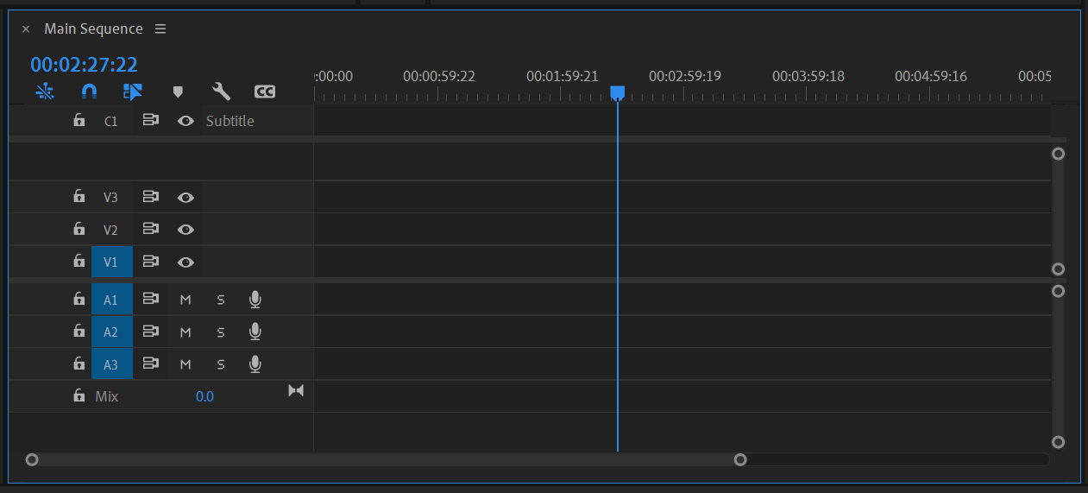Image resolution: width=1088 pixels, height=493 pixels.
Task: Click ruler at 00:03:59:18
Action: (808, 76)
